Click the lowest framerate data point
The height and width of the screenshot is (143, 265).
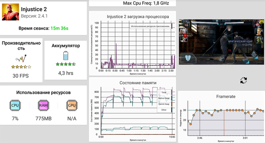click(x=191, y=124)
